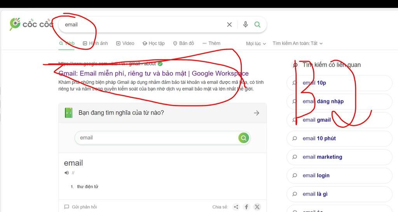Click the microphone voice search icon
Image resolution: width=398 pixels, height=212 pixels.
pos(245,25)
